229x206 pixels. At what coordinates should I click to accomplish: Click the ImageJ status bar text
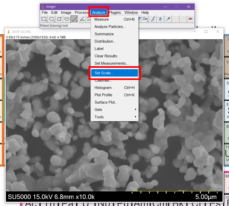click(x=54, y=26)
